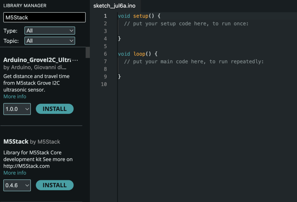Select the sketch_jul6a.ino tab
The width and height of the screenshot is (297, 202).
114,6
